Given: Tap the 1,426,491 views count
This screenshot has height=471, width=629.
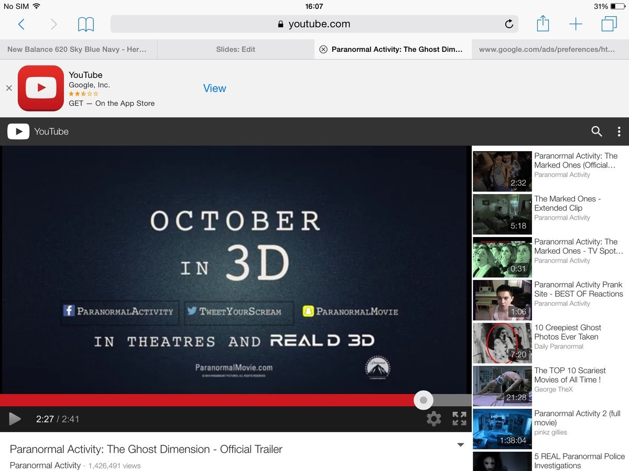Looking at the screenshot, I should coord(114,465).
